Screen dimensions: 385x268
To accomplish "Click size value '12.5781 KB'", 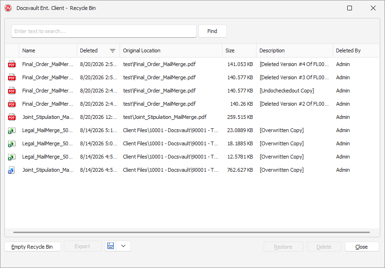I will coord(240,157).
